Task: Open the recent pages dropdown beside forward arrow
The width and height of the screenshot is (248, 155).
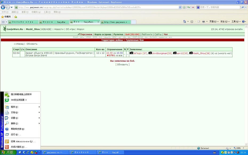Action: tap(11, 7)
